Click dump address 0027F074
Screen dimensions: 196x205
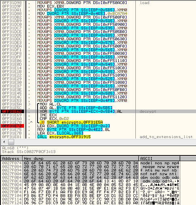[12, 163]
